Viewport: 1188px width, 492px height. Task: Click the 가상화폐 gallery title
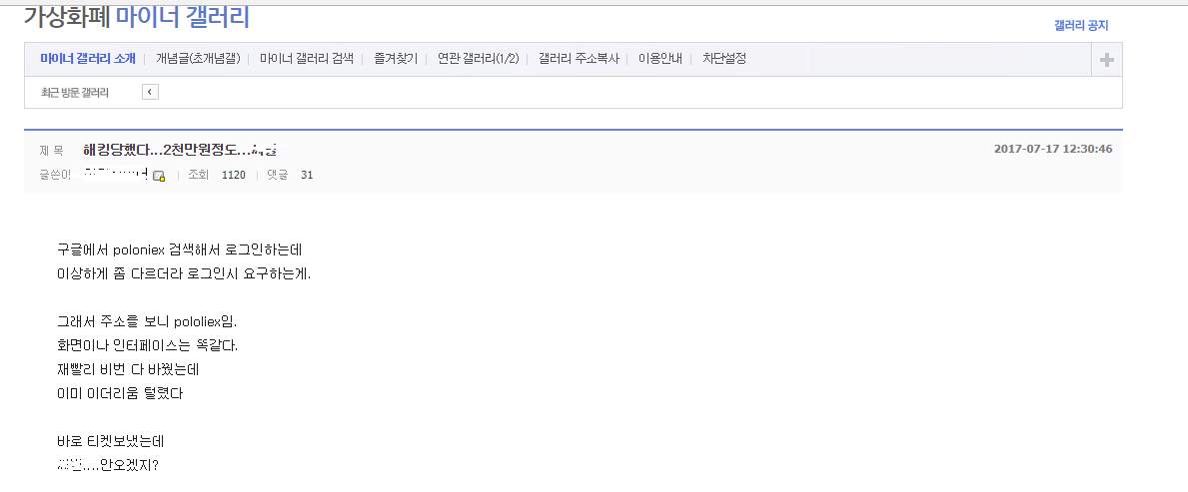tap(67, 17)
